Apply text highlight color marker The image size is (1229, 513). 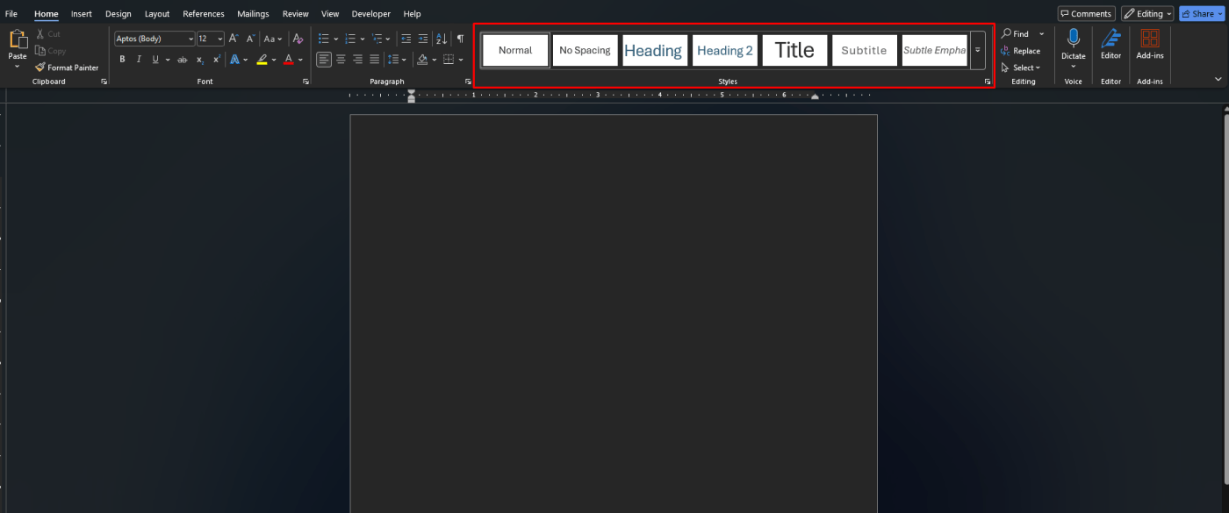[262, 60]
